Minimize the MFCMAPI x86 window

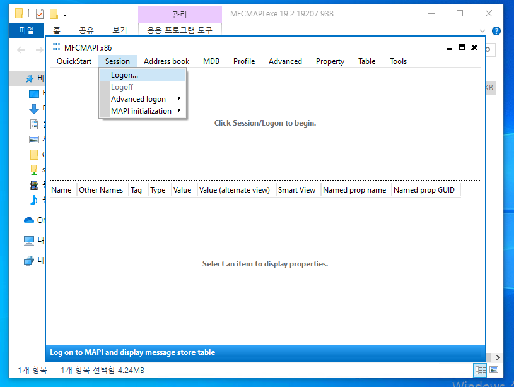coord(449,47)
